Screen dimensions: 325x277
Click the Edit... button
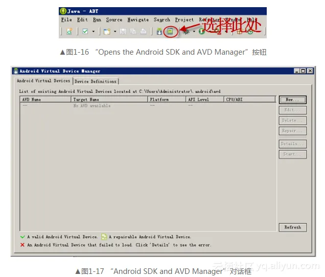(x=292, y=110)
